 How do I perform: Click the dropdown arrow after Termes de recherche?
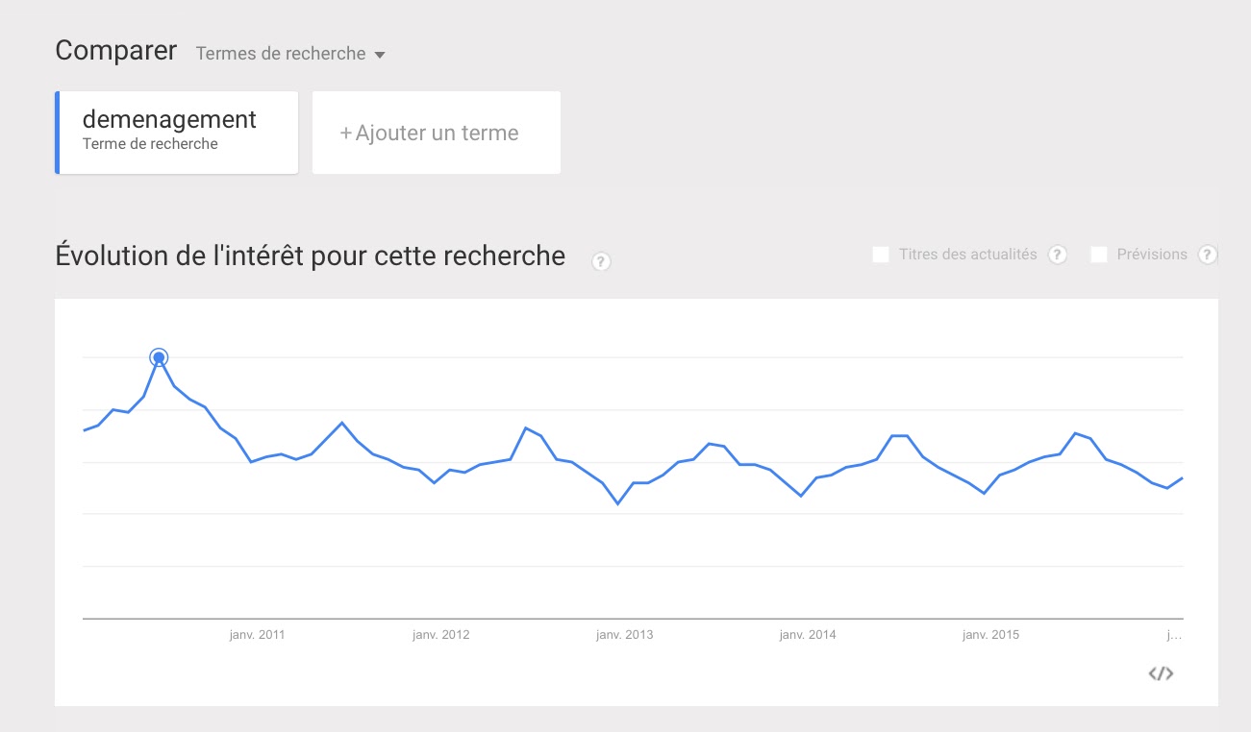click(379, 55)
